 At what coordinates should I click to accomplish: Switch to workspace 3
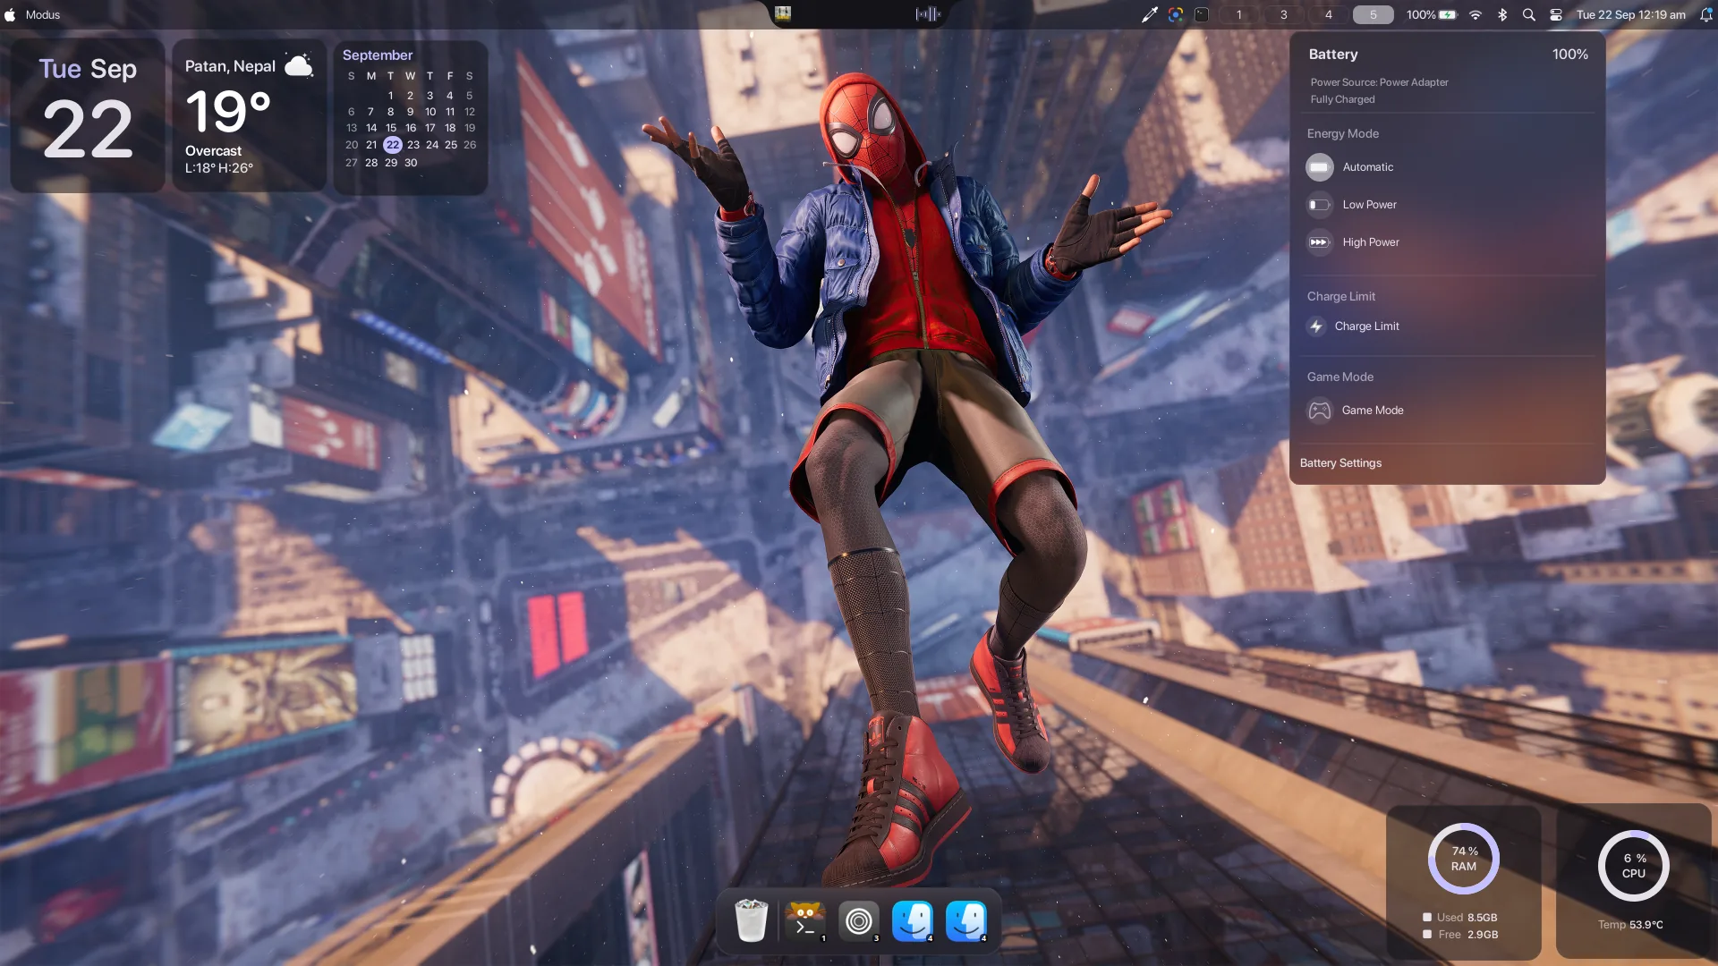[1283, 14]
